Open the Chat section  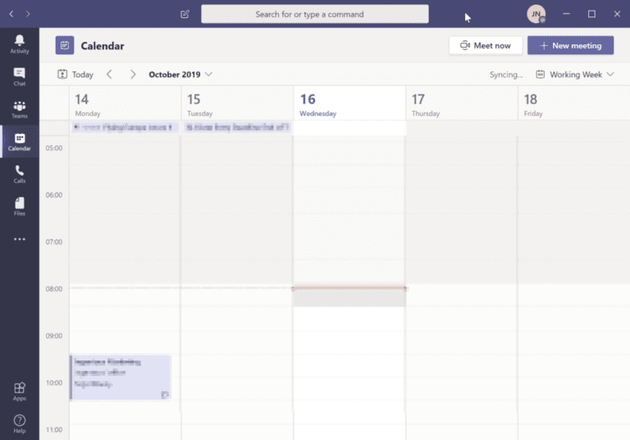click(20, 77)
